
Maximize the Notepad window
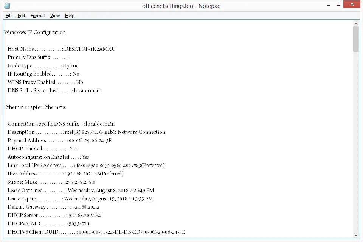point(338,5)
